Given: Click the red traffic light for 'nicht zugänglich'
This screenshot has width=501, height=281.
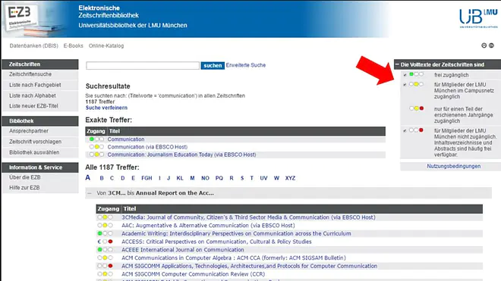Looking at the screenshot, I should pos(416,130).
